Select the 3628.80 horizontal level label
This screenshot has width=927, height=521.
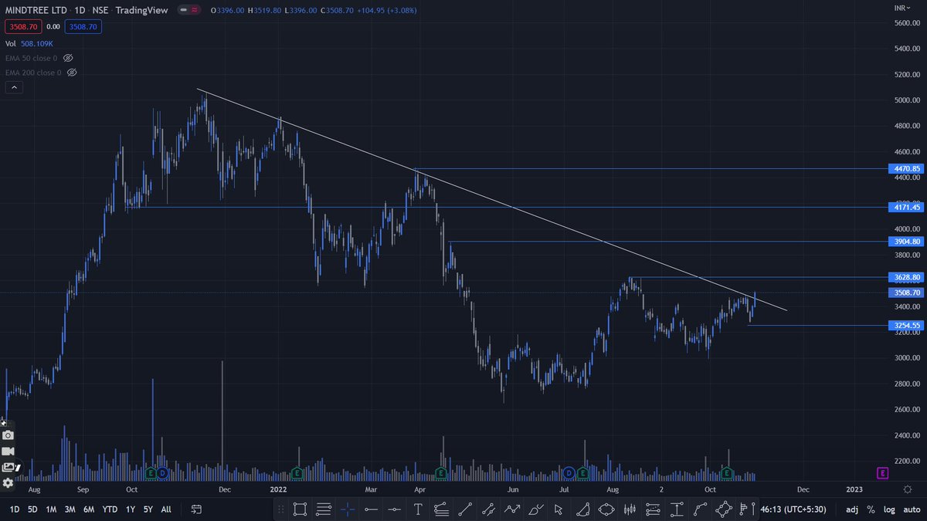point(905,277)
